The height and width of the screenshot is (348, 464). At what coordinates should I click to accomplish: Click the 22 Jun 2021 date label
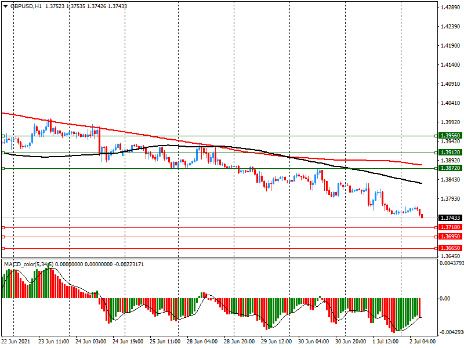[16, 342]
